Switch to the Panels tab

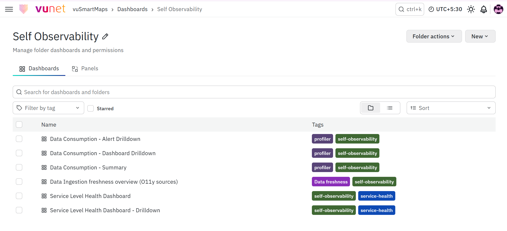[x=85, y=68]
